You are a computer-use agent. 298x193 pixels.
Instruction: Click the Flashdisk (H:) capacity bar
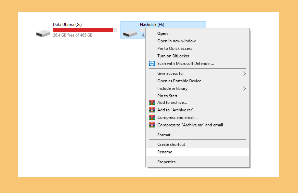(143, 30)
